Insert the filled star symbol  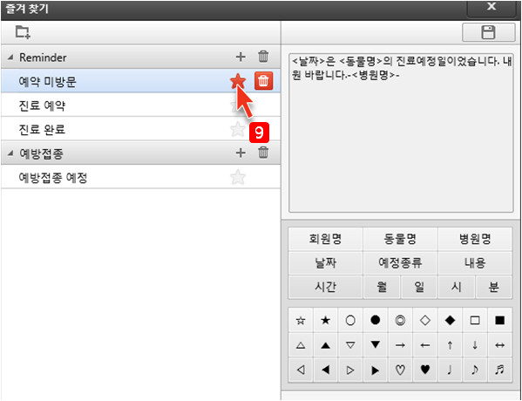coord(326,321)
